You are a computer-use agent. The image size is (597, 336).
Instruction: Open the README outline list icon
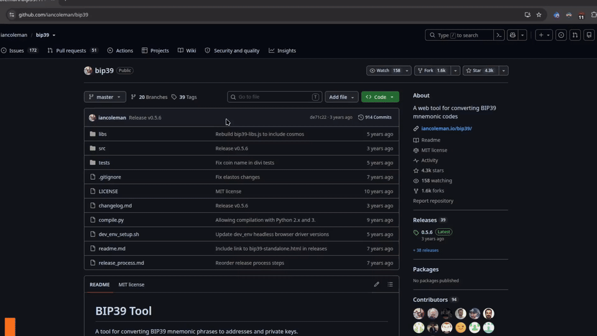pyautogui.click(x=391, y=284)
